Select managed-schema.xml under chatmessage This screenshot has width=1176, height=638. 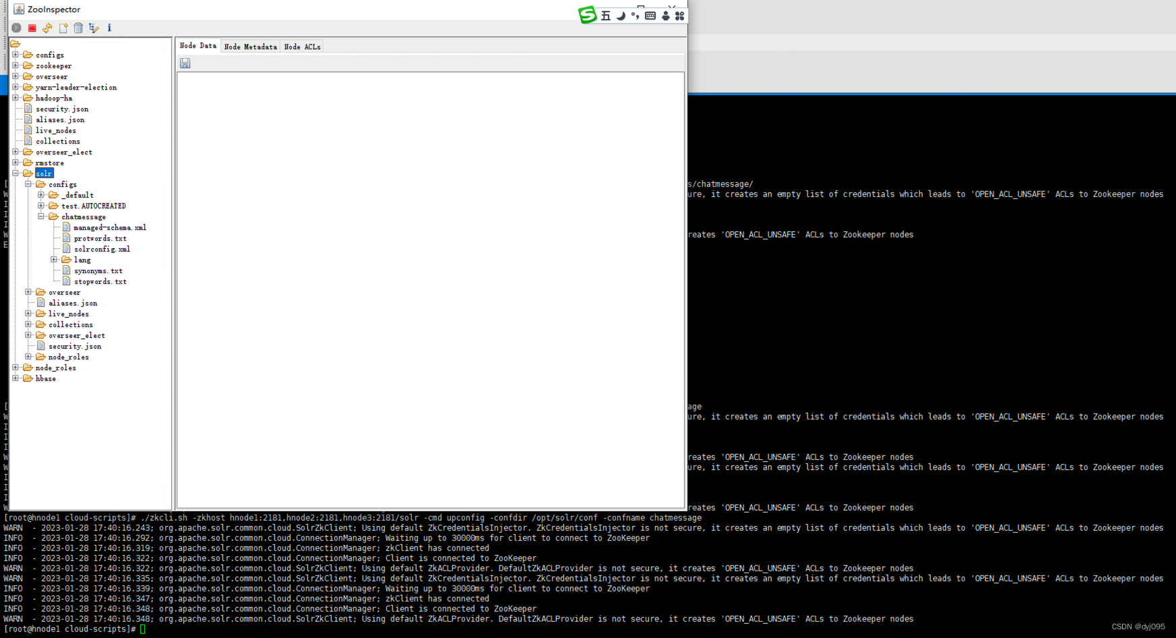(110, 227)
